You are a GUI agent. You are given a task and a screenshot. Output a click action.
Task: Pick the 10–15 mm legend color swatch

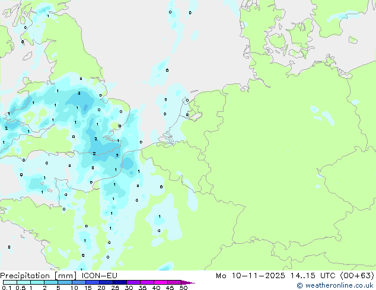tap(78, 282)
